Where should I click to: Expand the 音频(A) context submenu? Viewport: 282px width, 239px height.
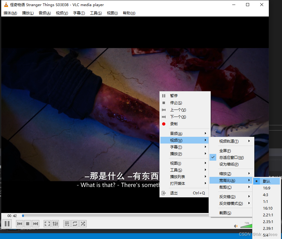pyautogui.click(x=185, y=133)
